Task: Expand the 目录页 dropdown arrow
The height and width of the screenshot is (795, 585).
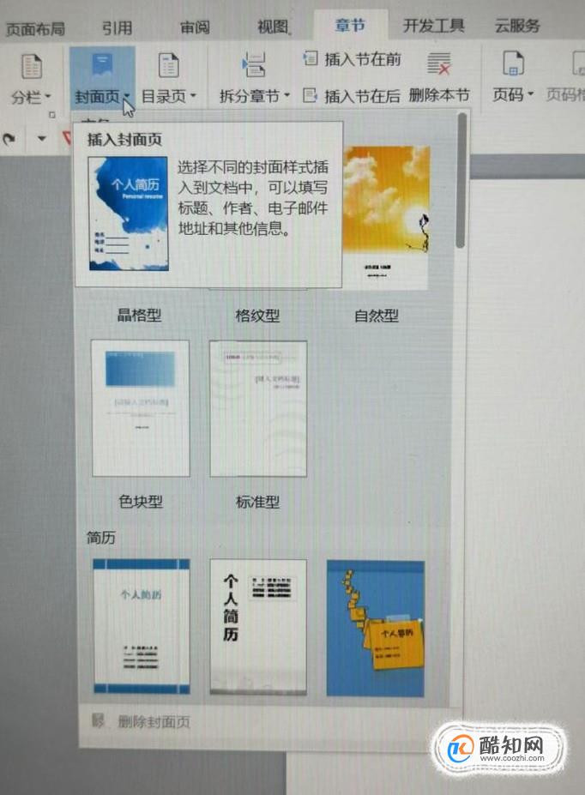Action: 193,95
